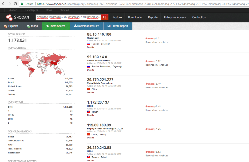The height and width of the screenshot is (162, 249).
Task: Open the Explore menu item
Action: [117, 17]
